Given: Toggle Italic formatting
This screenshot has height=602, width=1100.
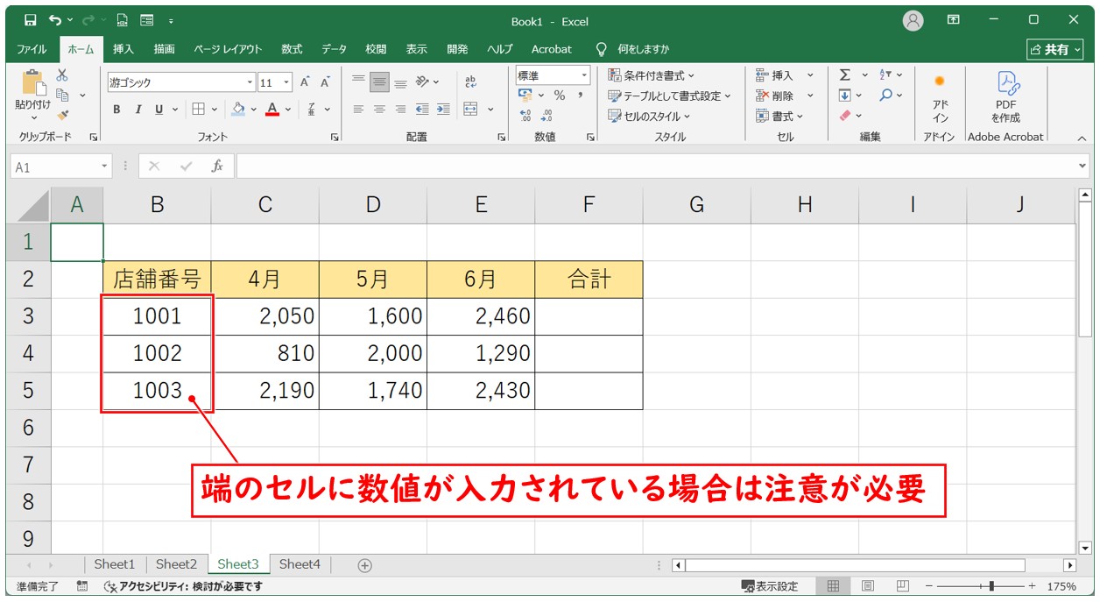Looking at the screenshot, I should pyautogui.click(x=137, y=110).
